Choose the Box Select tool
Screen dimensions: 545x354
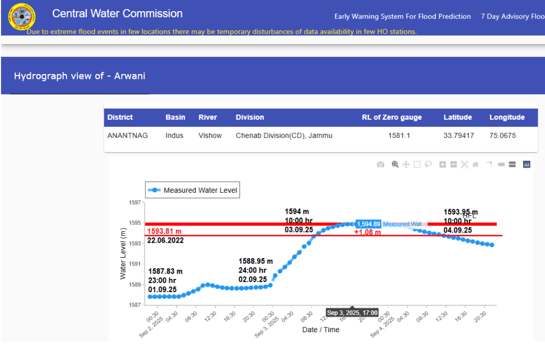click(x=417, y=164)
